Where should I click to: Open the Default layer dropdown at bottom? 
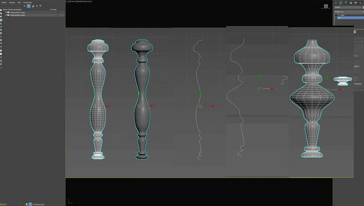[x=12, y=204]
